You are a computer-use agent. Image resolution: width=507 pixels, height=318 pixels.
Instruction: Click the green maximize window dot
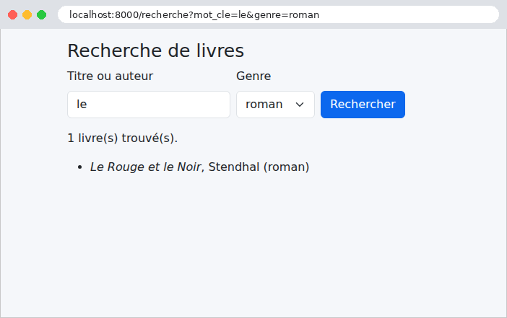tap(41, 15)
